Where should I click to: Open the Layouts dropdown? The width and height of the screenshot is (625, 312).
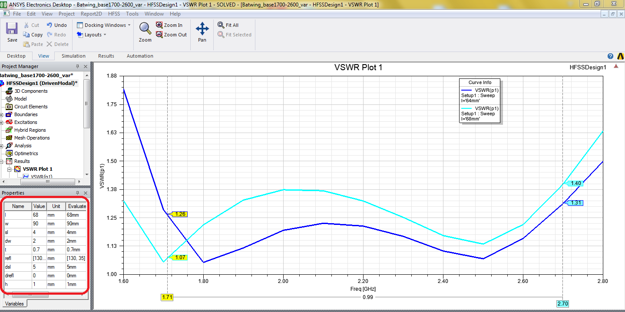click(x=93, y=35)
